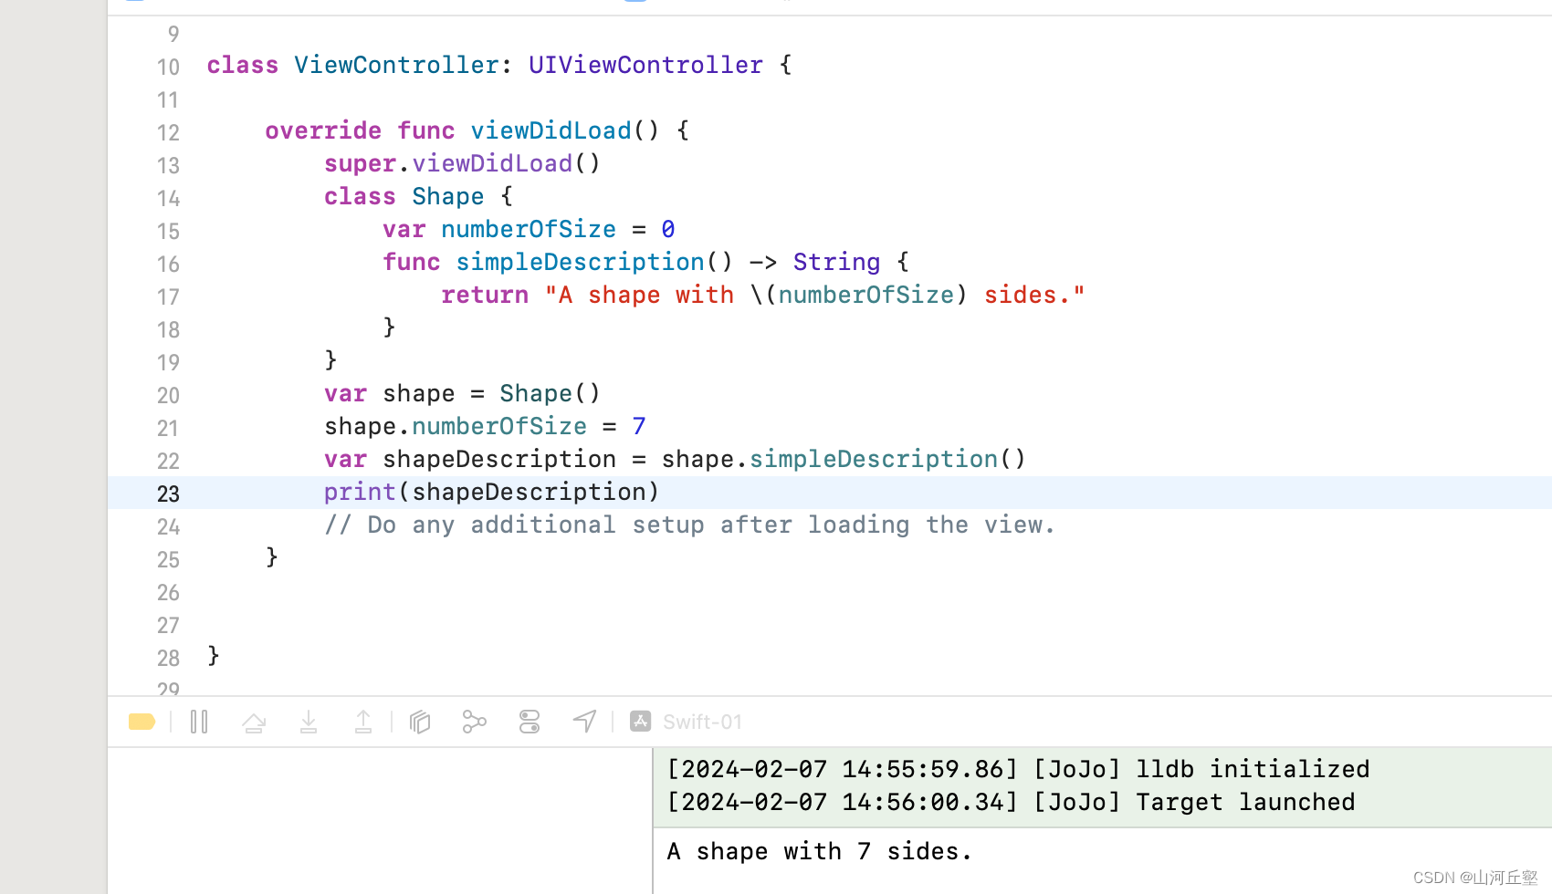Open the Swift-01 process label

[x=702, y=722]
